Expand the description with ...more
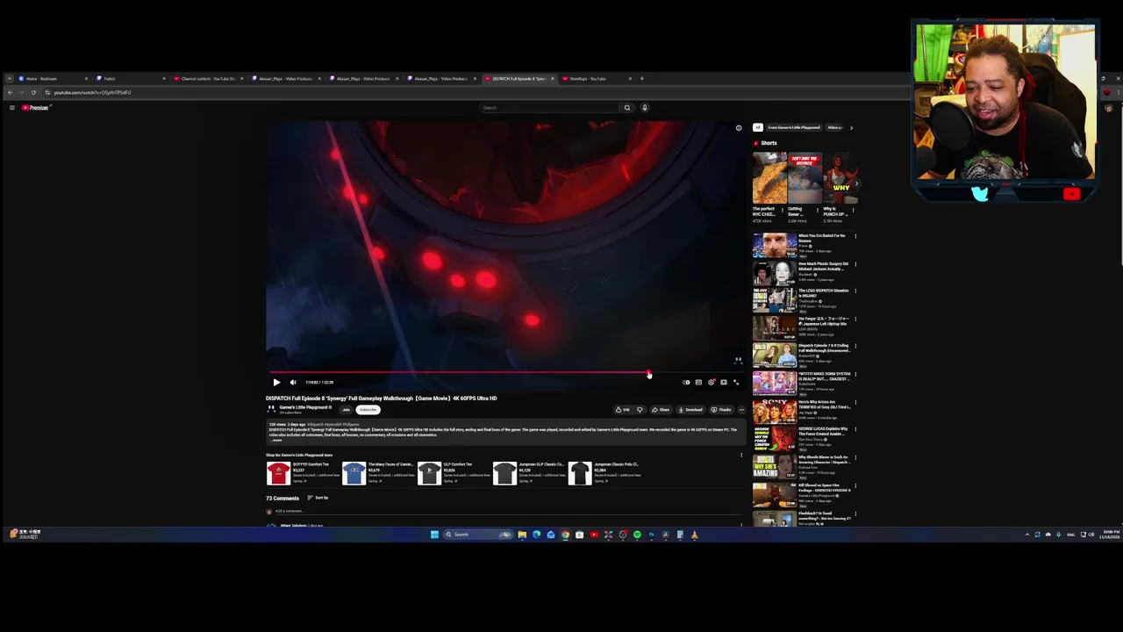 tap(276, 440)
